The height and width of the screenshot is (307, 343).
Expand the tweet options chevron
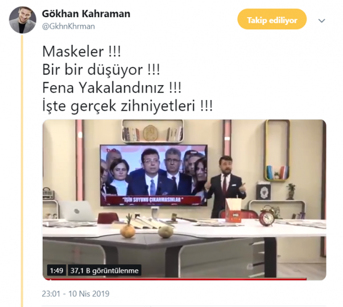coord(322,21)
